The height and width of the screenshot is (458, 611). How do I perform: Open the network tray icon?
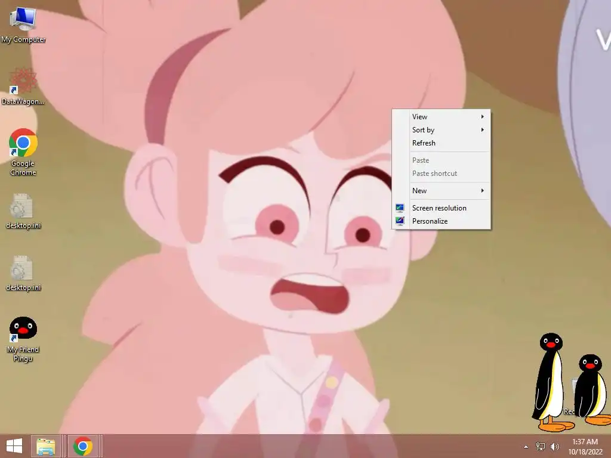[541, 446]
